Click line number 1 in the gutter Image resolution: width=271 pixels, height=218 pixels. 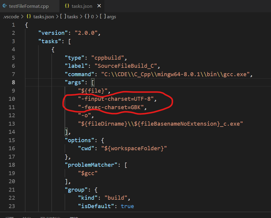[x=14, y=25]
